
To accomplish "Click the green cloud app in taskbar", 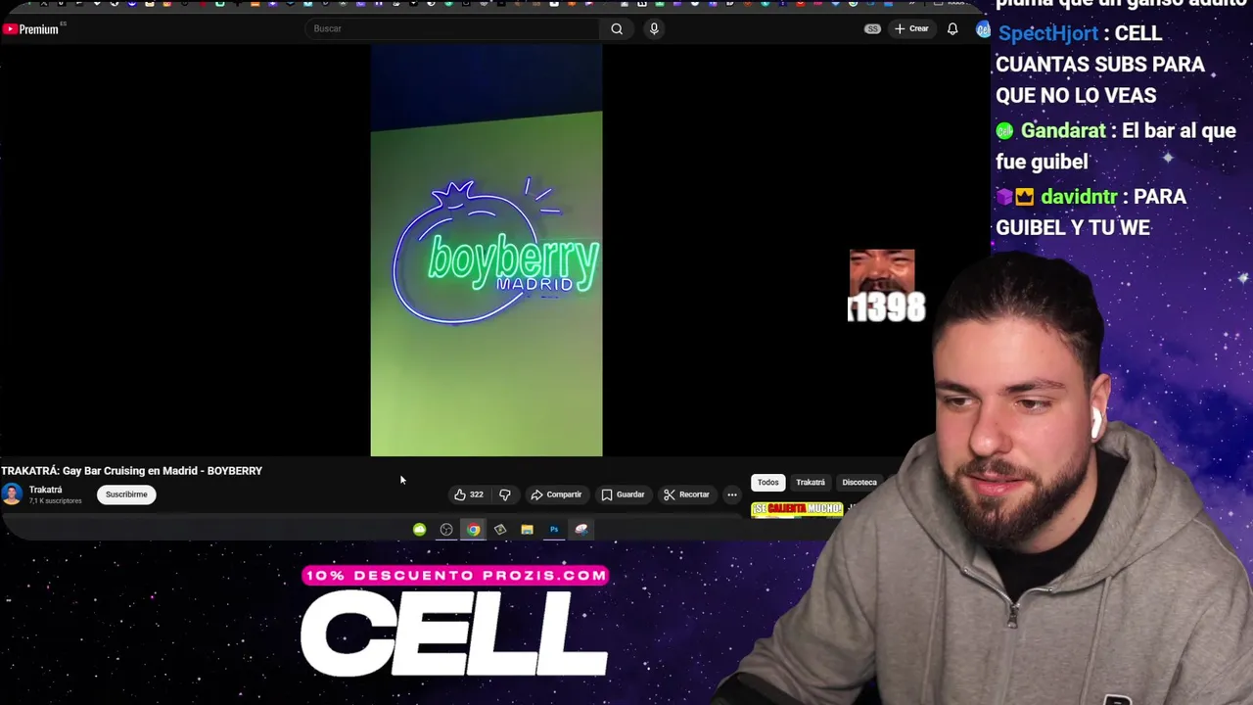I will (419, 530).
